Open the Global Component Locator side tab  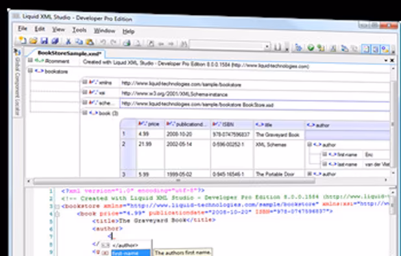(17, 83)
